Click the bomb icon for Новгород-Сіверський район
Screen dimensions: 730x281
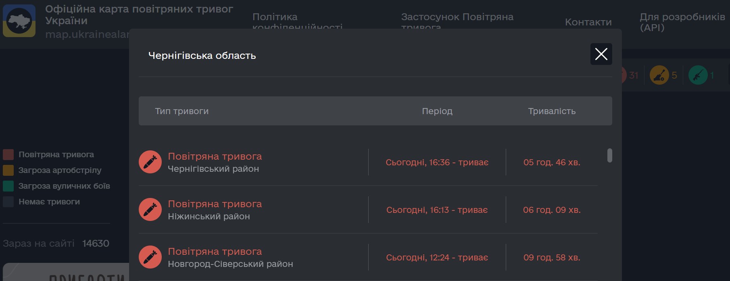[x=150, y=257]
